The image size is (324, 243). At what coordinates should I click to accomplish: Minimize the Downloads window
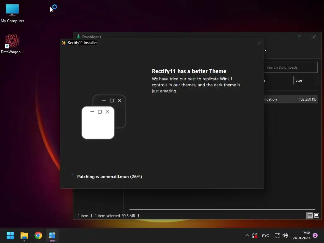point(285,37)
